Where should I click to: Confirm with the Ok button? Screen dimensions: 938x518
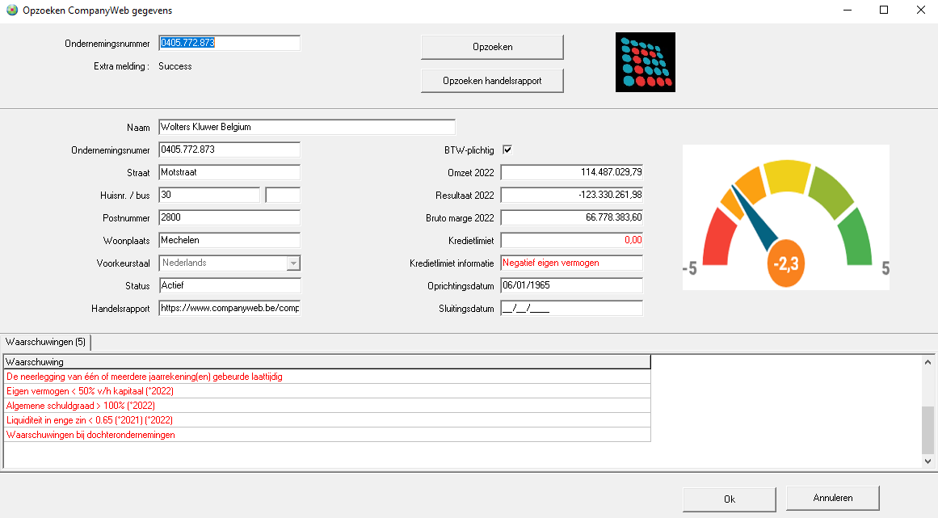coord(729,499)
